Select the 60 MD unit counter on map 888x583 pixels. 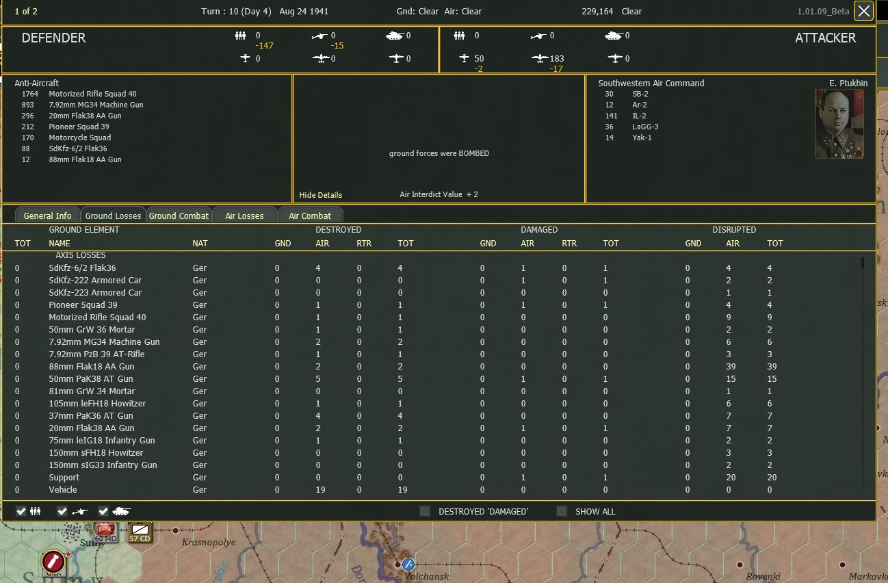(106, 532)
